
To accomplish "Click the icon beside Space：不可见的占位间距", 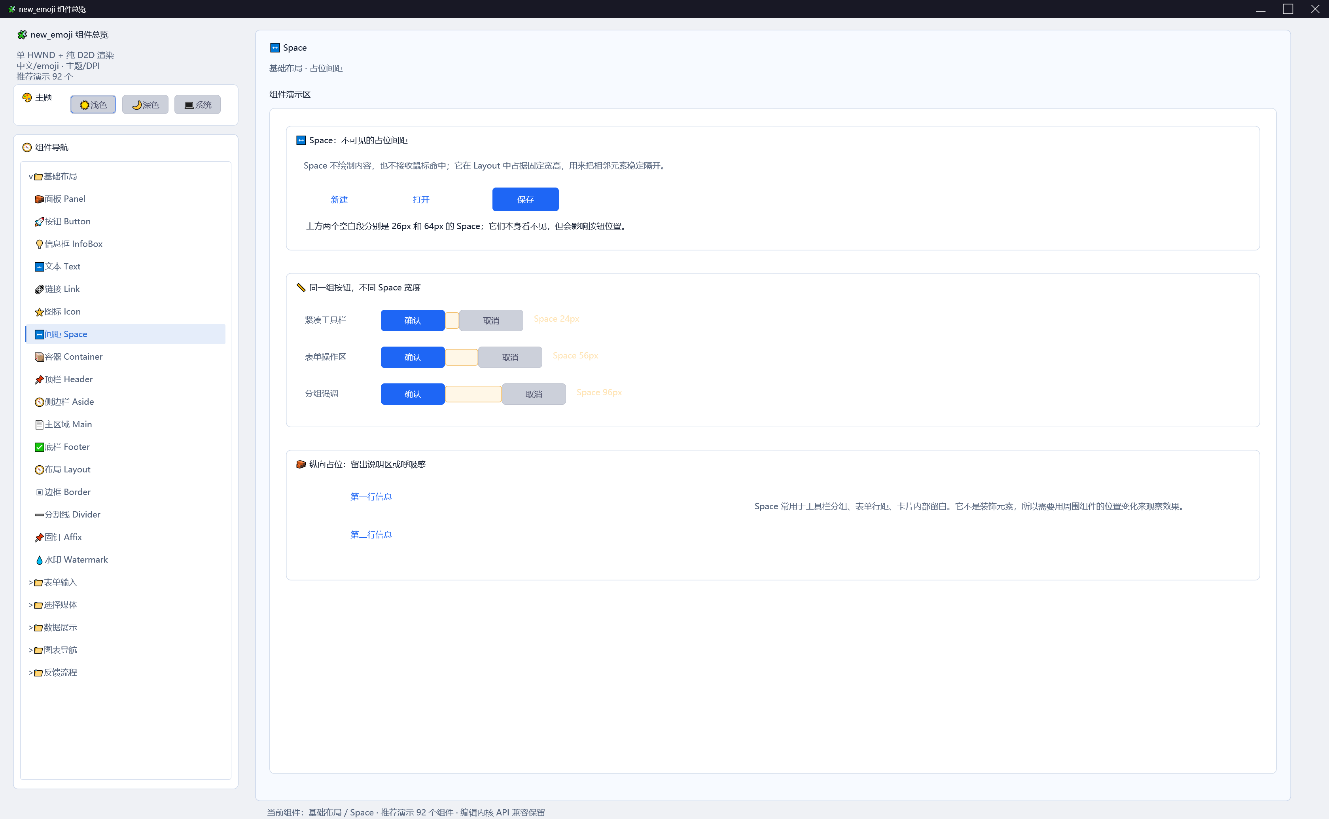I will coord(301,140).
